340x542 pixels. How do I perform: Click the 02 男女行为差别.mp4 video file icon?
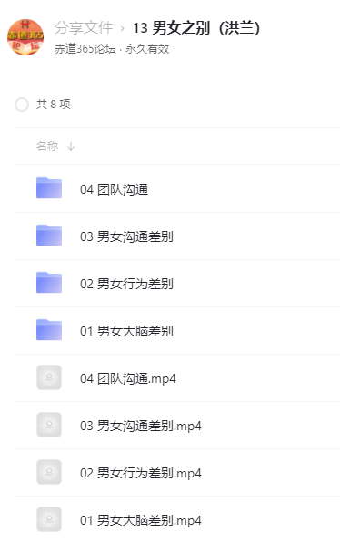pyautogui.click(x=49, y=472)
